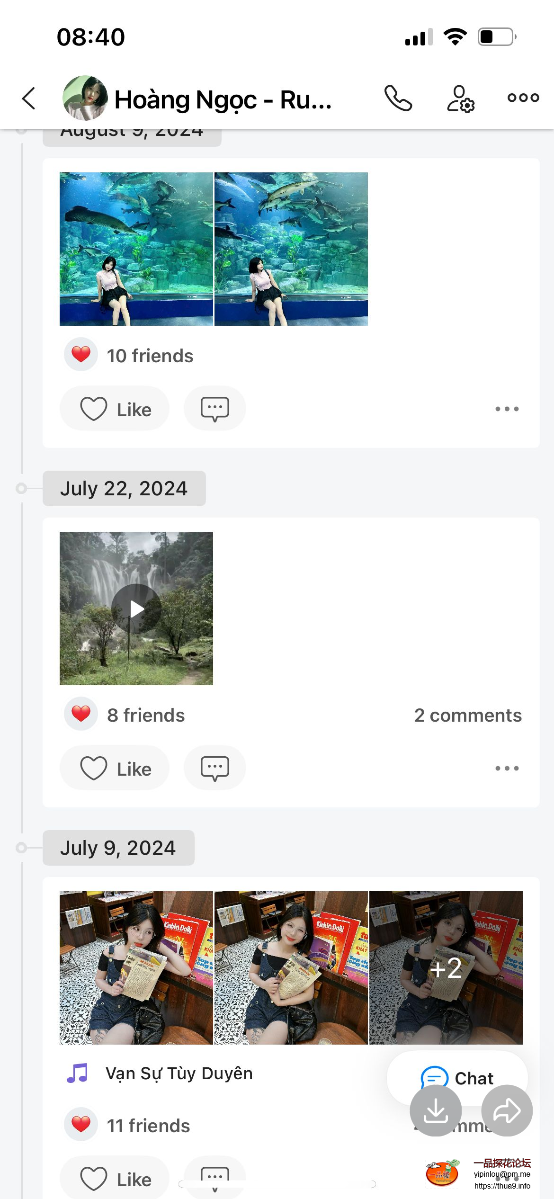The height and width of the screenshot is (1199, 554).
Task: Open comments on the aquarium post
Action: pos(214,409)
